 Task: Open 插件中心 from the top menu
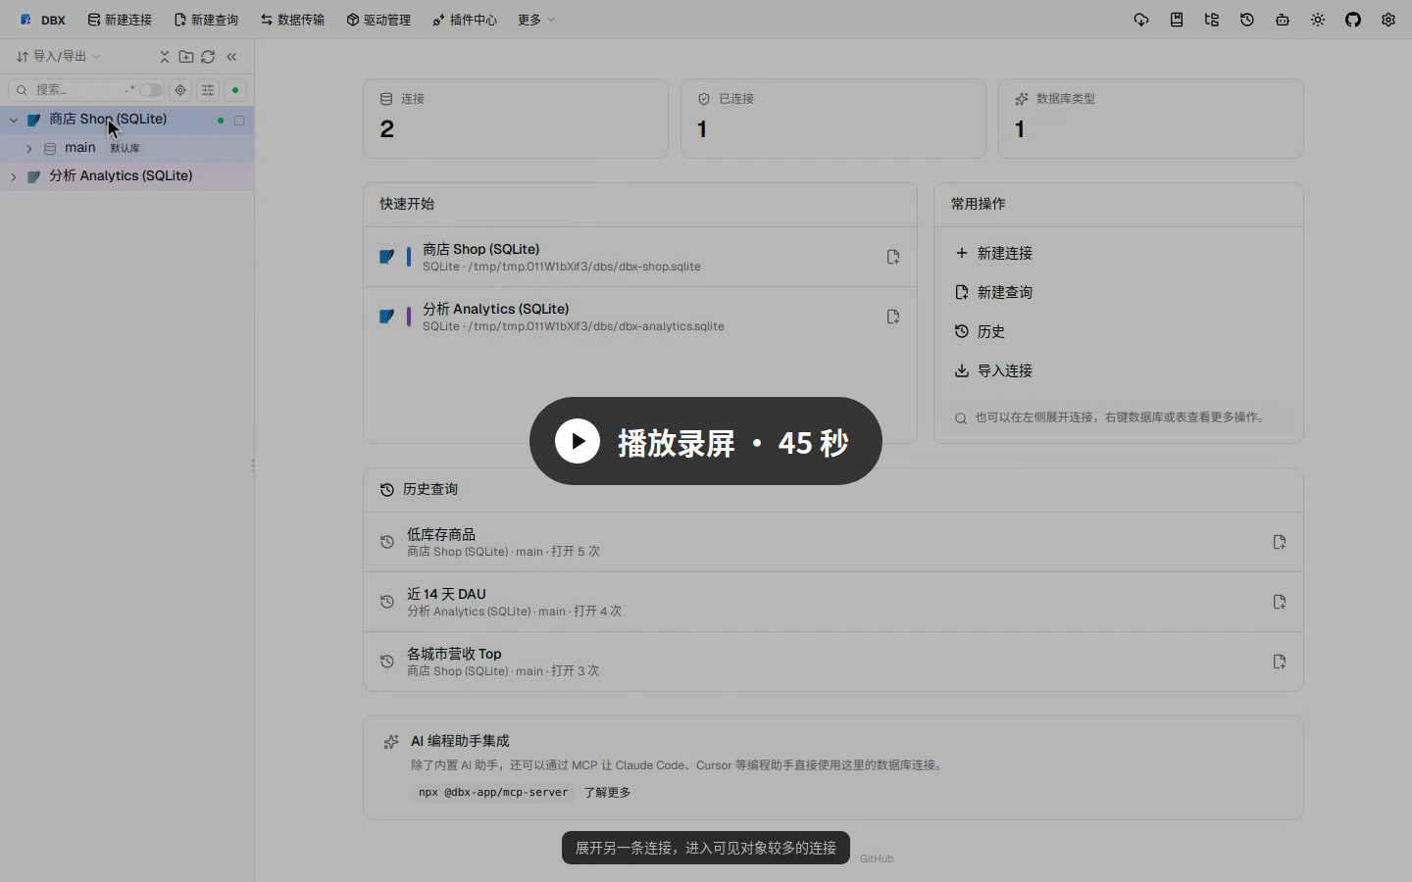coord(465,20)
